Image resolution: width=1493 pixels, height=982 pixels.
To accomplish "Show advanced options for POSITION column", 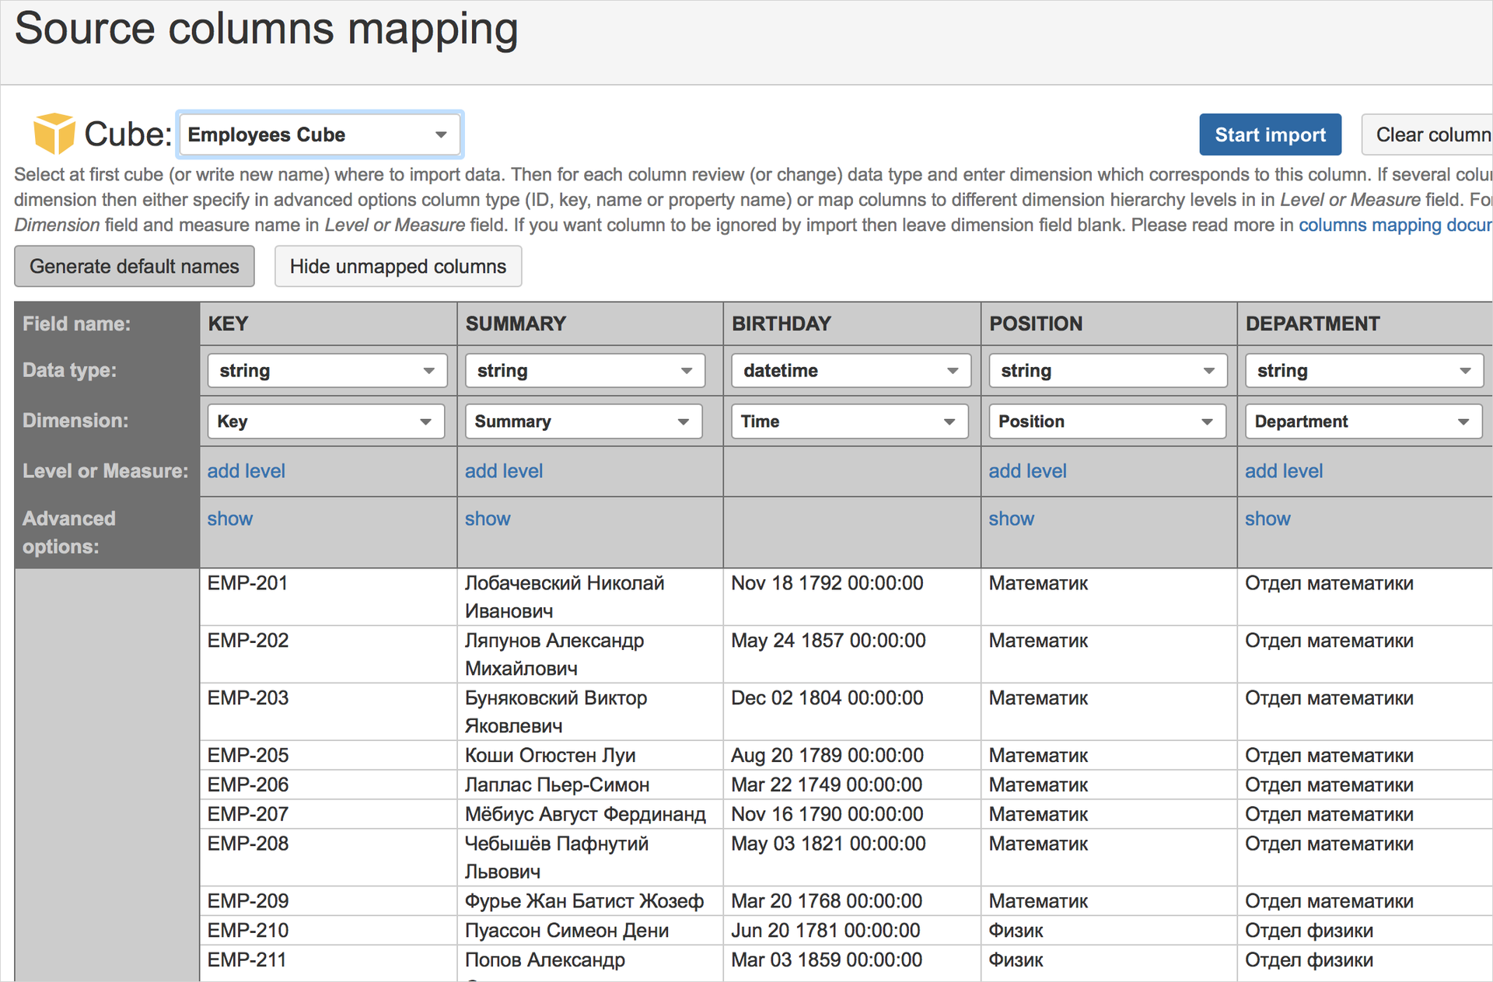I will coord(1011,519).
